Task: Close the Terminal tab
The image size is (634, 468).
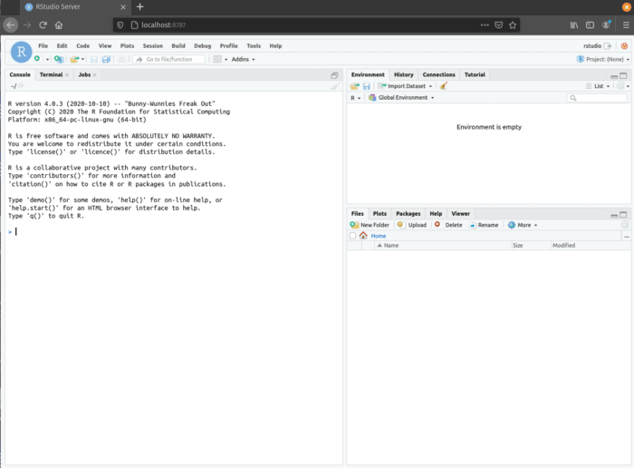Action: [x=67, y=75]
